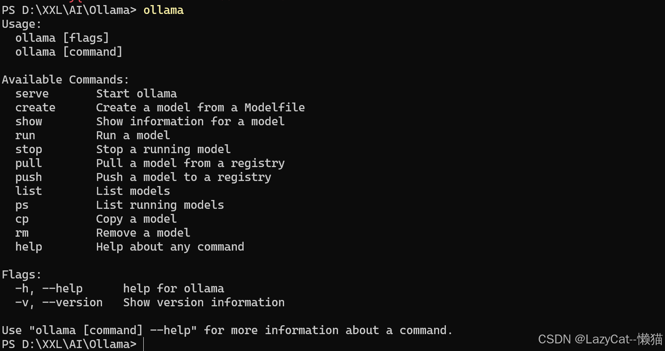This screenshot has width=665, height=351.
Task: Click the 'pull' command entry
Action: coord(29,164)
